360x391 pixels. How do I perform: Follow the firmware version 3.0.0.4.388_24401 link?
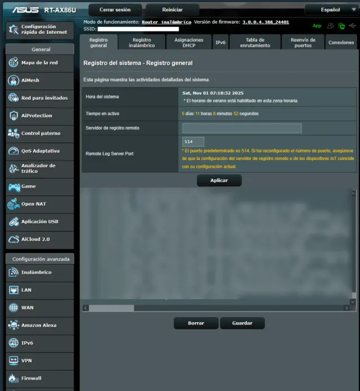click(x=265, y=22)
